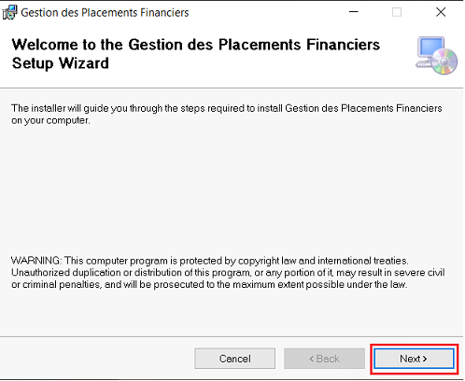Click the empty grey area of dialog body

[232, 189]
